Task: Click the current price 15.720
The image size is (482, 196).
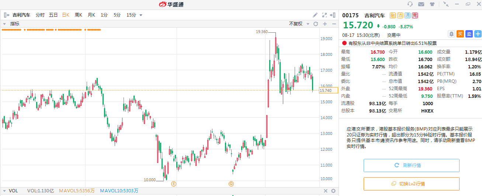Action: click(x=358, y=25)
